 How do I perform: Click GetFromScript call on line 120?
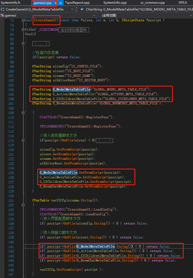[68, 149]
